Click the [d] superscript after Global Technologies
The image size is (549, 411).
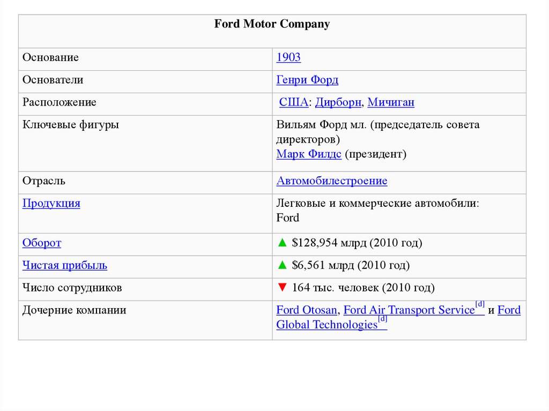point(382,319)
